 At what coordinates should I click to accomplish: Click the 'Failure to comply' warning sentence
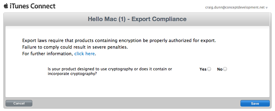[75, 47]
